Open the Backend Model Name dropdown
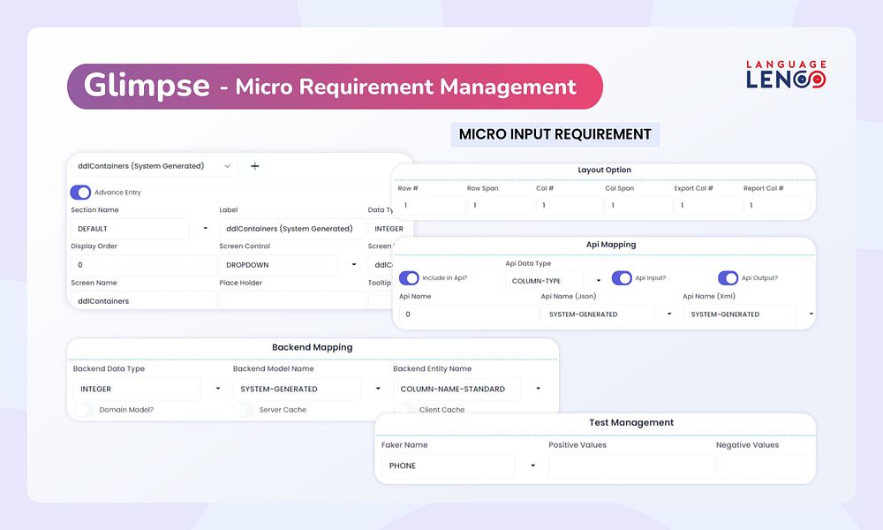883x530 pixels. pyautogui.click(x=308, y=390)
